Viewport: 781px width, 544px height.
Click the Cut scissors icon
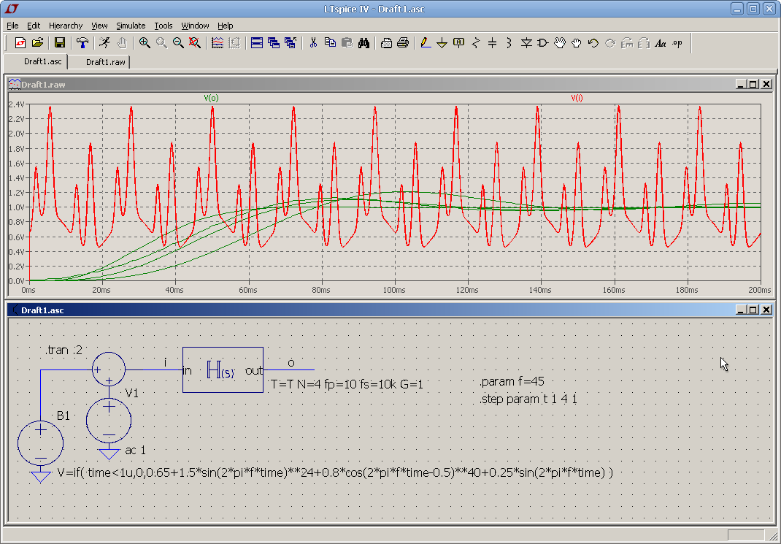(313, 43)
